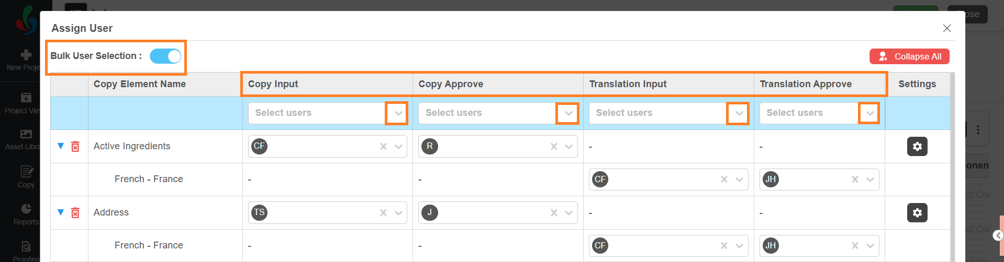Open bulk Copy Approve users dropdown
This screenshot has height=262, width=1004.
[568, 113]
